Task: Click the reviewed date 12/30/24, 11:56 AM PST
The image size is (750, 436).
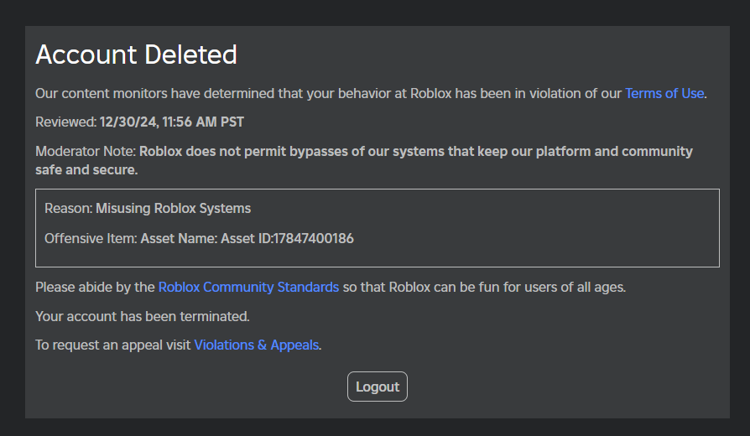Action: click(172, 122)
